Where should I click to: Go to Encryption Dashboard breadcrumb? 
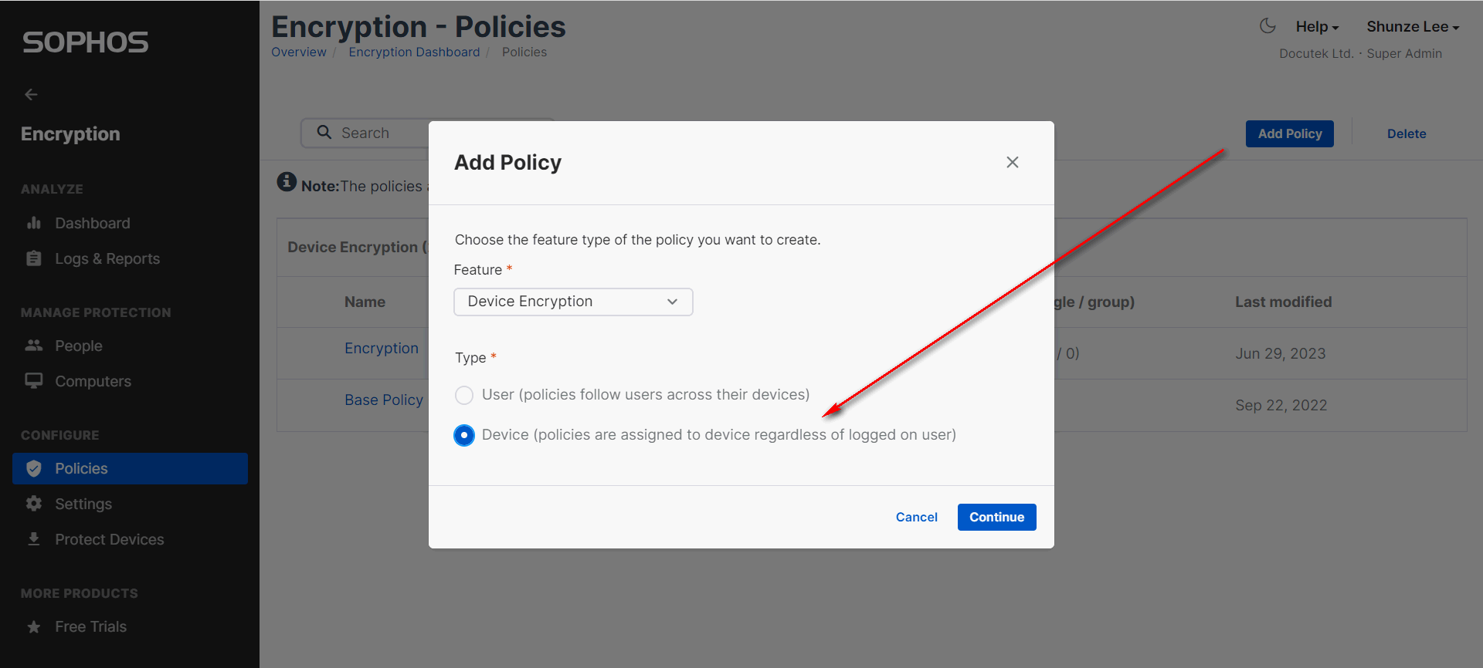pos(414,52)
